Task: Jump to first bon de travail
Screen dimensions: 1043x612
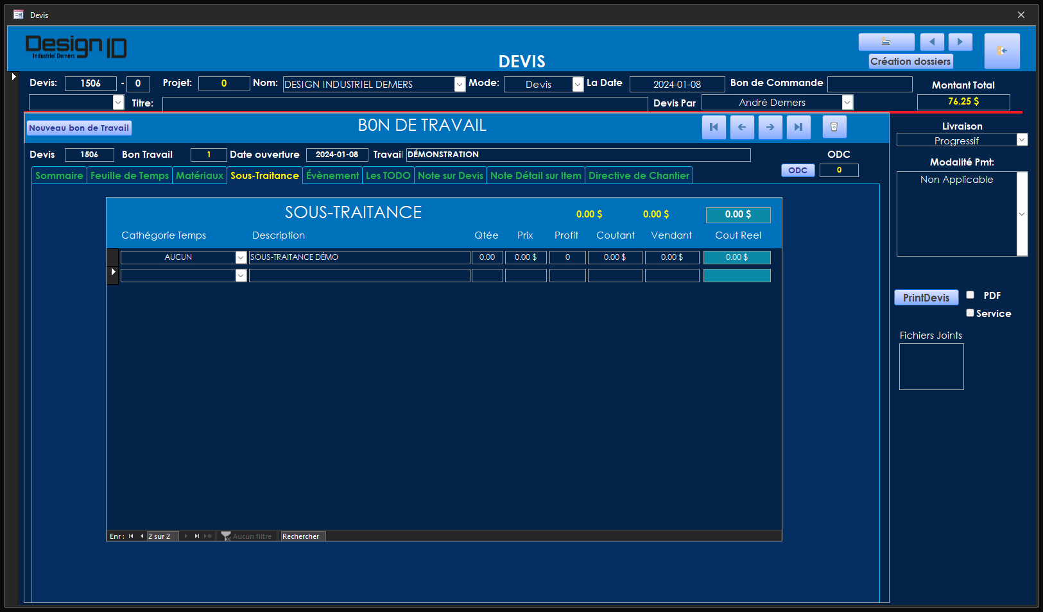Action: click(714, 127)
